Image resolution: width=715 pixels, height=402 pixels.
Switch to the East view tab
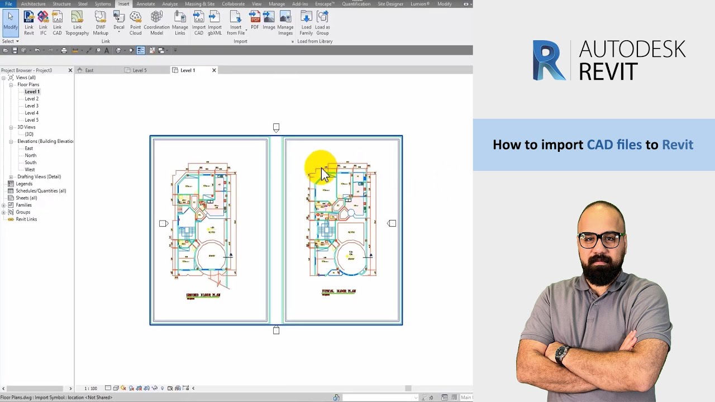coord(89,70)
